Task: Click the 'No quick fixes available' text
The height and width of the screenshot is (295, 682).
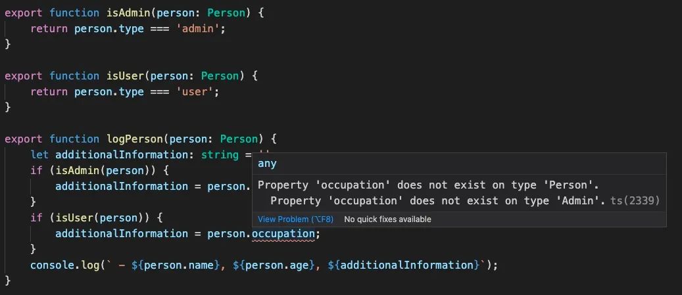Action: [x=387, y=219]
